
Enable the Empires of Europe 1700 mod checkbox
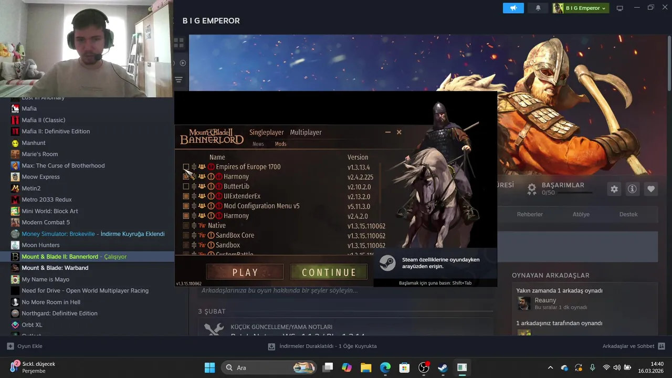click(186, 167)
